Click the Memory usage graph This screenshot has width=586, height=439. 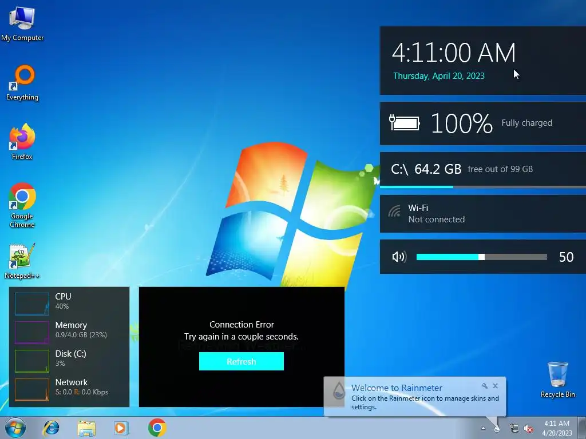tap(32, 332)
